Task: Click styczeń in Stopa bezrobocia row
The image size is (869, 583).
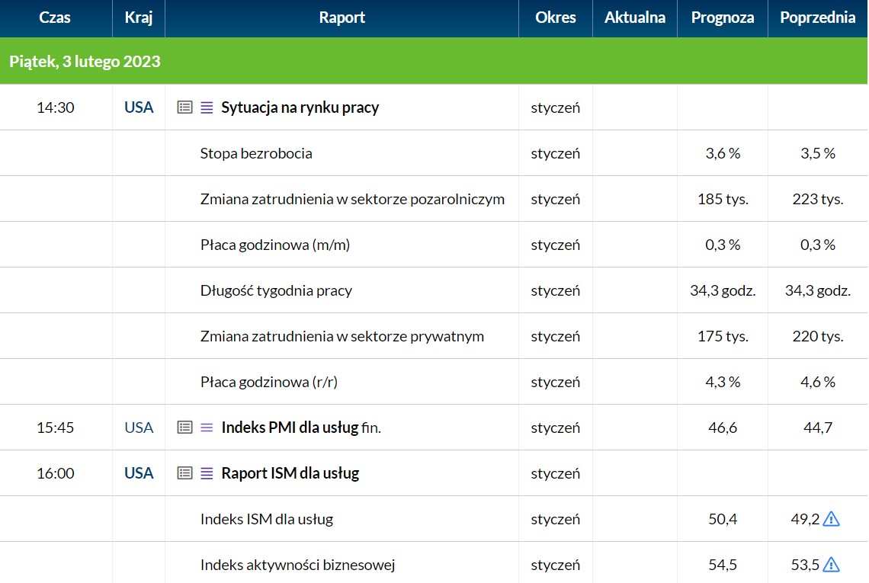Action: [x=555, y=153]
